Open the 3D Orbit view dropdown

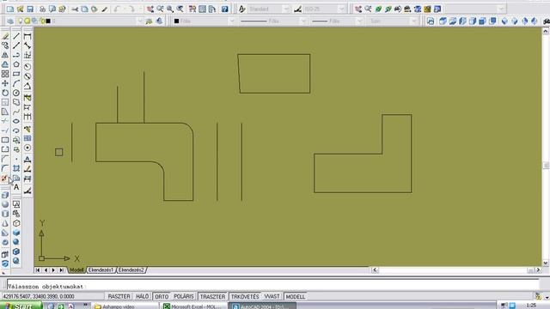502,9
